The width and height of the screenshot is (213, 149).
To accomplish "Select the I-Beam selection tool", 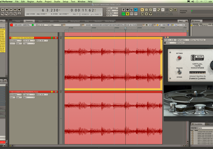I will click(x=146, y=10).
